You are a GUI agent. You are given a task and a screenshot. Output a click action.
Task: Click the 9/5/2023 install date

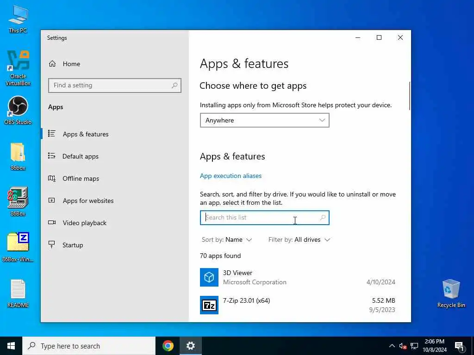tap(382, 310)
